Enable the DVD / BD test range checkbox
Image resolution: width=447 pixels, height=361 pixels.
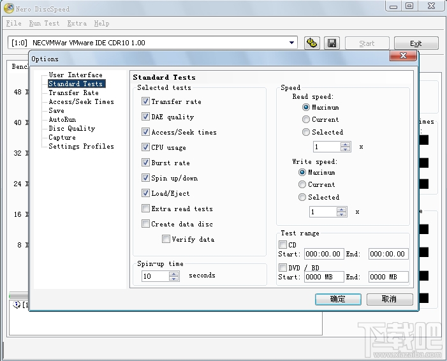282,267
